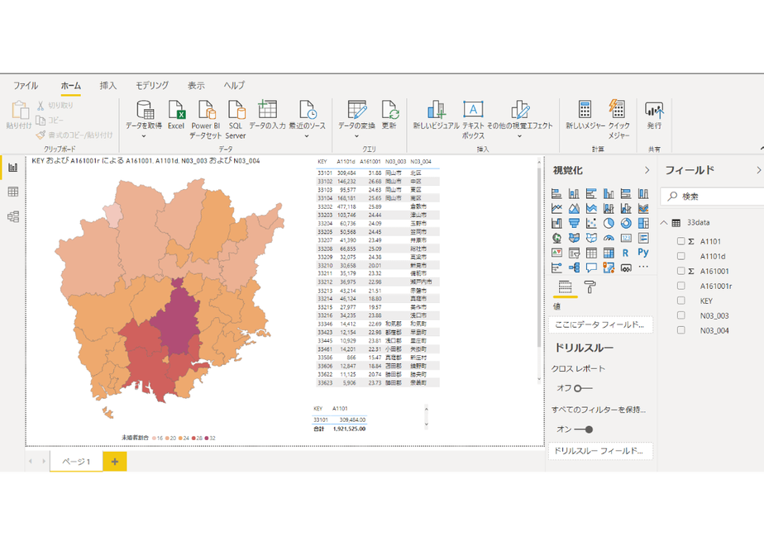The height and width of the screenshot is (545, 764).
Task: Select the R script visual icon
Action: [626, 253]
